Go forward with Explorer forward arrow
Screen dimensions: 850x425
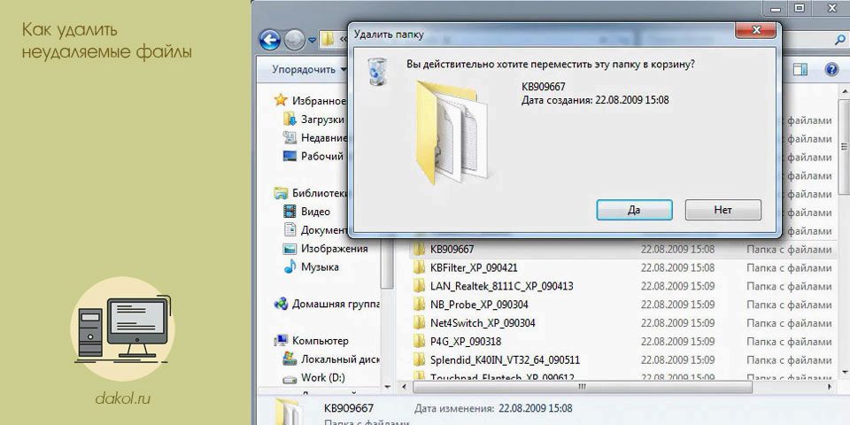(x=294, y=41)
